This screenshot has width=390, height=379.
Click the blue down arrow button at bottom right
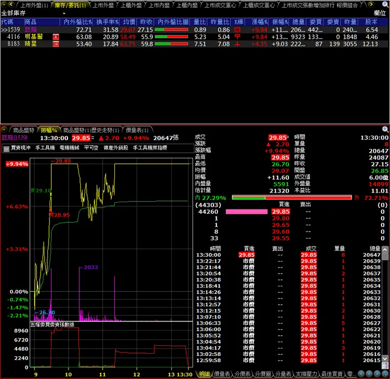(369, 374)
